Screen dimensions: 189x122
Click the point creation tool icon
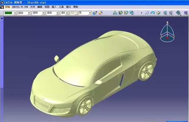click(141, 13)
